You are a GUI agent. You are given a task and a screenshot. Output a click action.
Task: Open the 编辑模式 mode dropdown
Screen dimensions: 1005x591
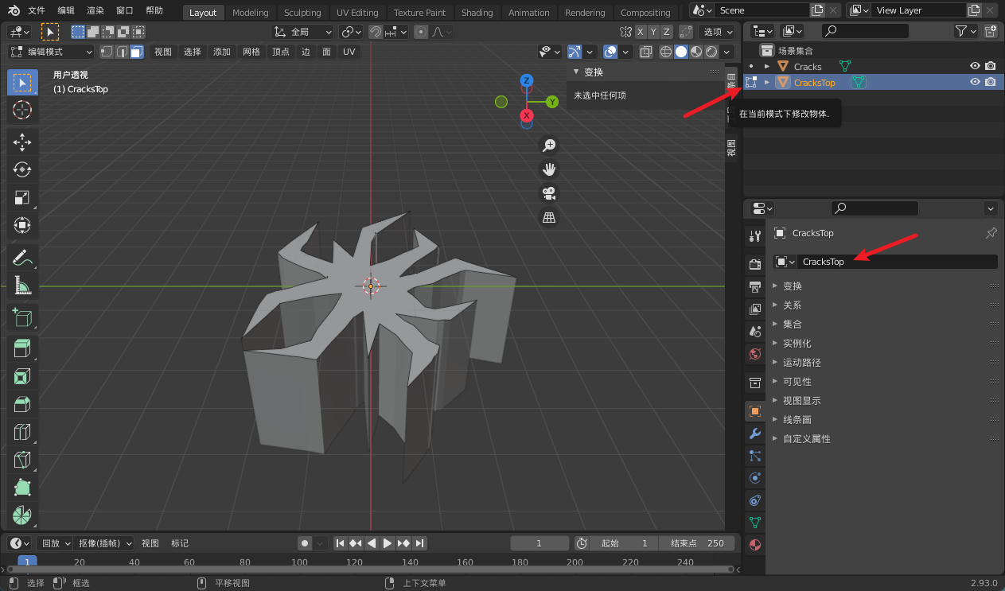(51, 52)
